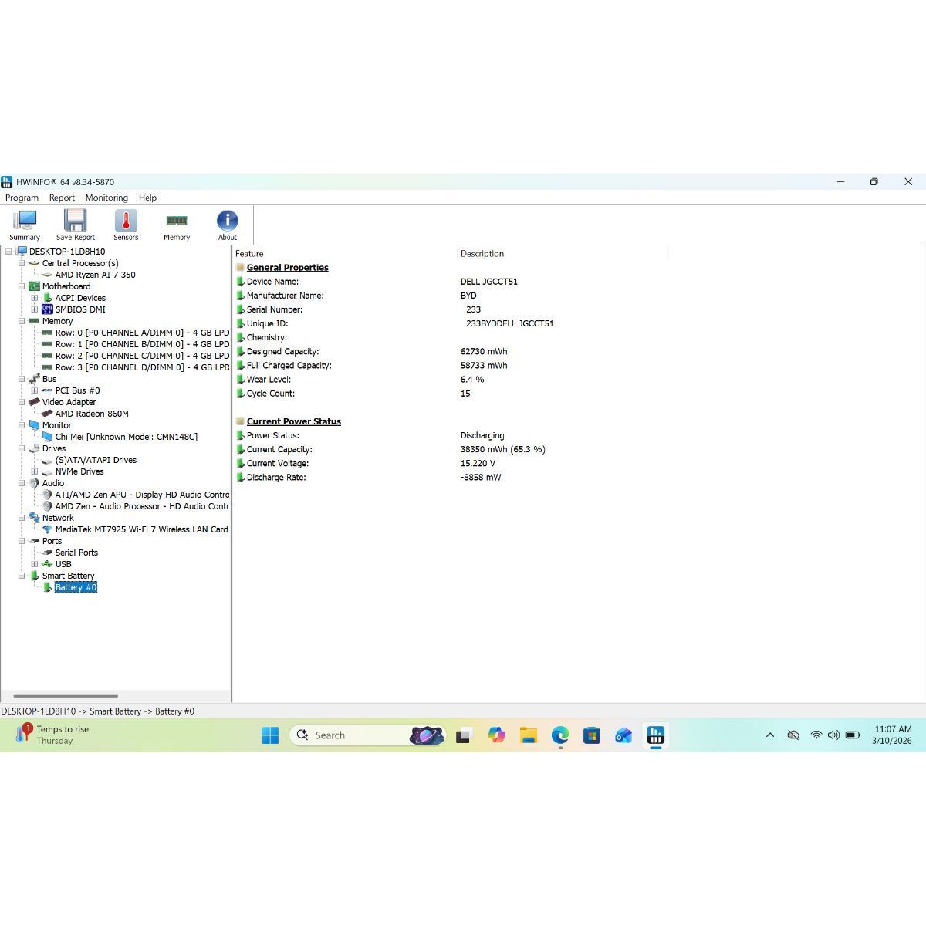Screen dimensions: 926x926
Task: Collapse the Central Processor(s) tree node
Action: click(22, 263)
